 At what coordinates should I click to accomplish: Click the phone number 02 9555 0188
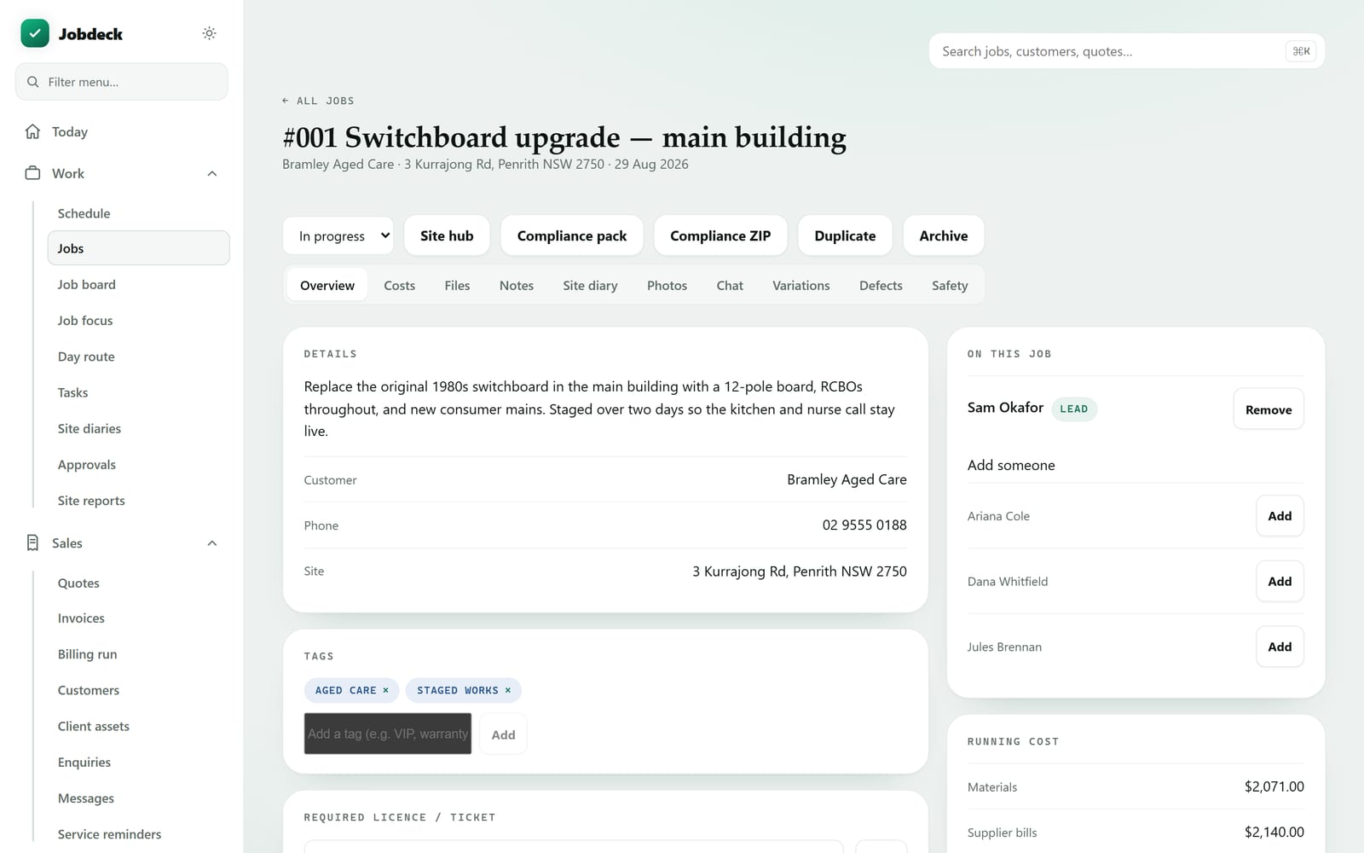tap(864, 525)
